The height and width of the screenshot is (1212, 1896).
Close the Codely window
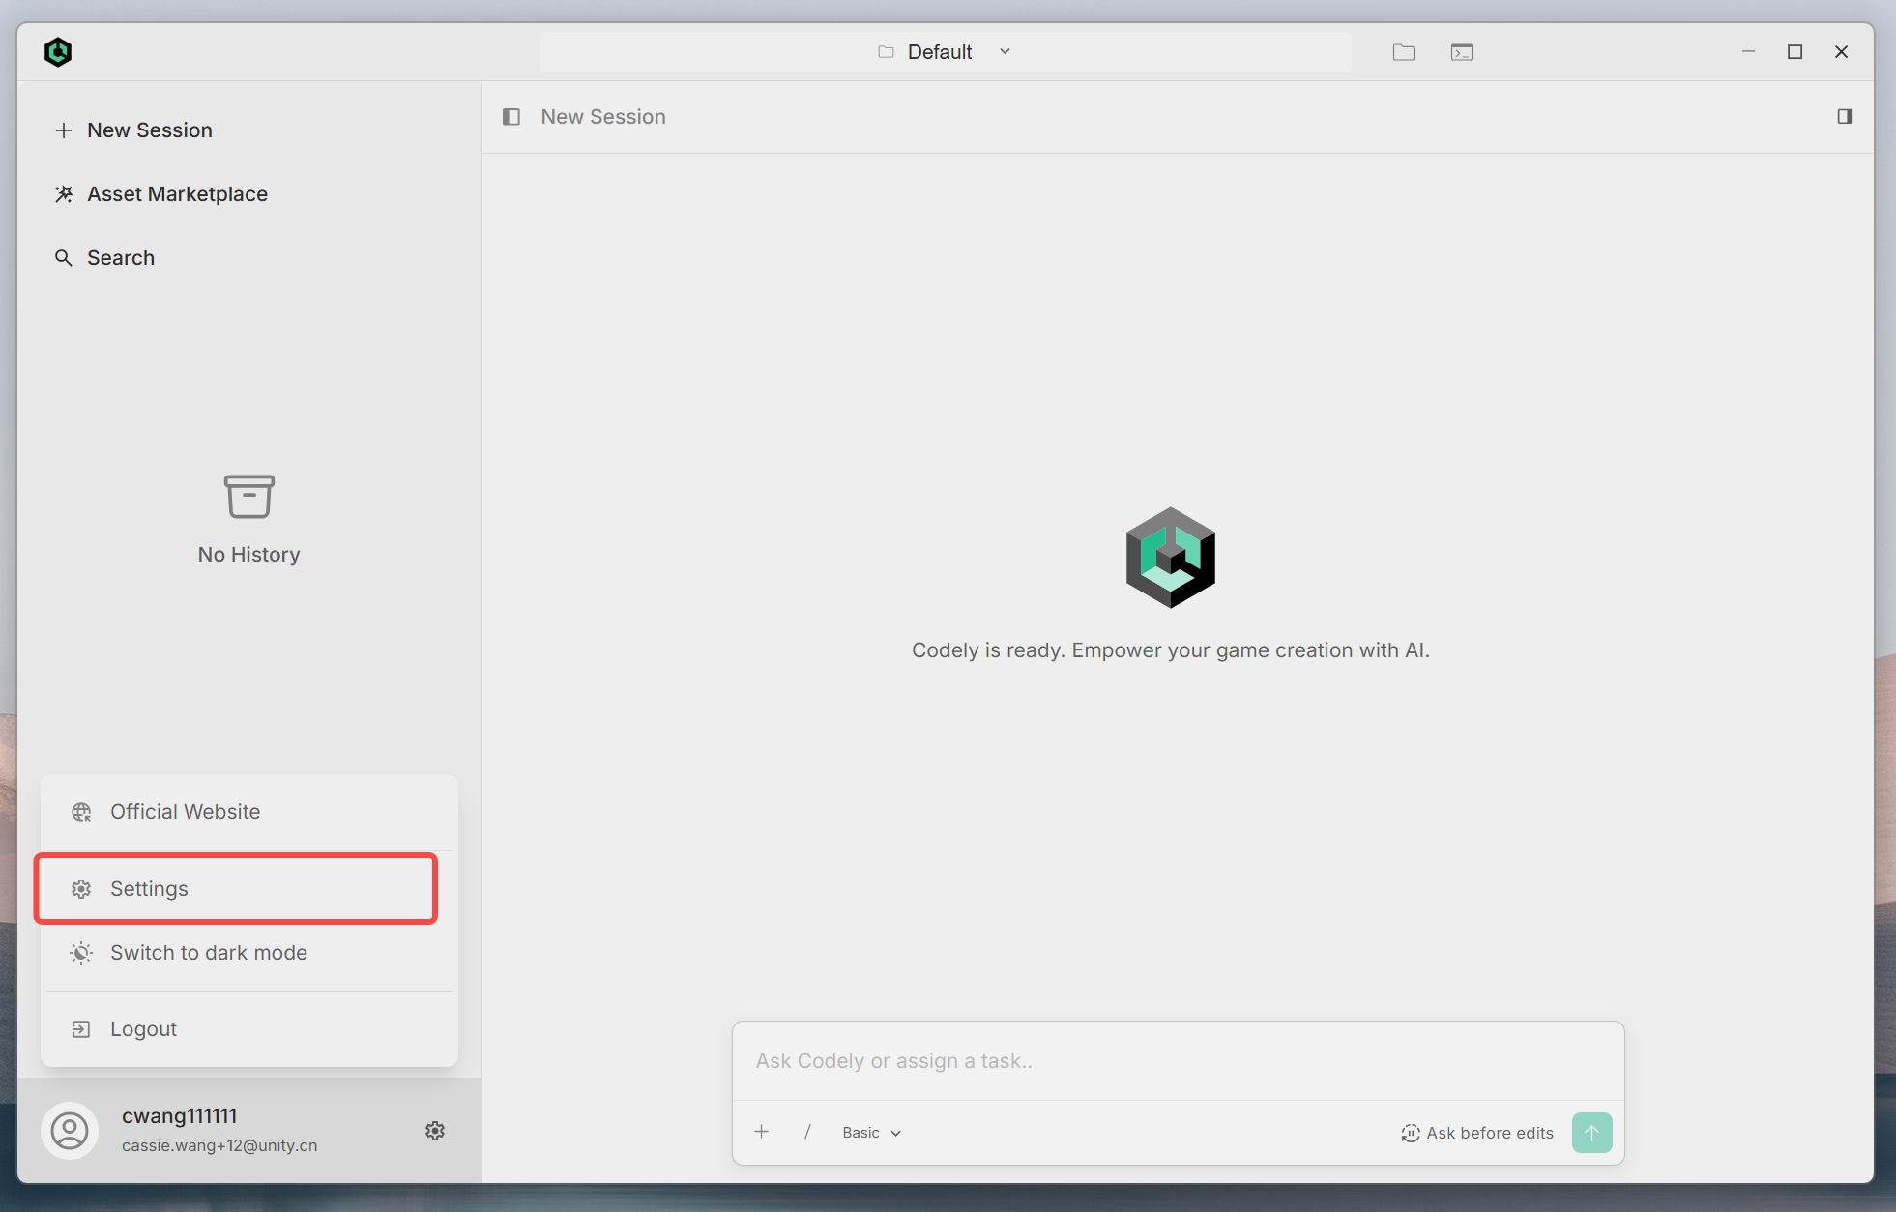[x=1841, y=52]
